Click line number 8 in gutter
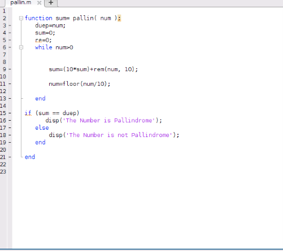Image resolution: width=283 pixels, height=251 pixels. coord(4,62)
